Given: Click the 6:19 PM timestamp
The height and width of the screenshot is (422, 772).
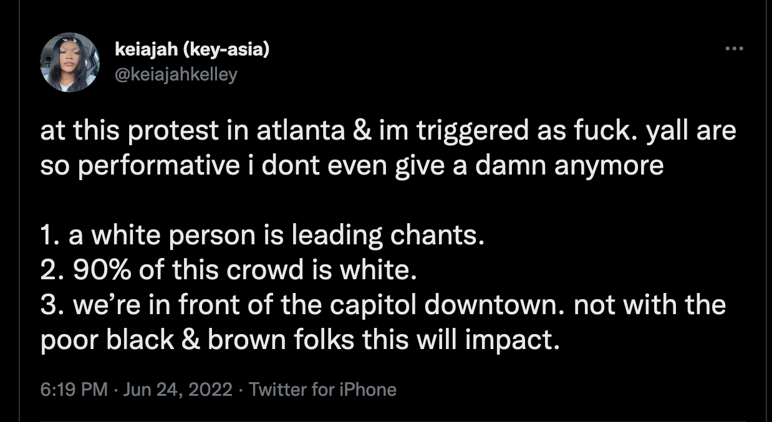Looking at the screenshot, I should click(x=74, y=390).
